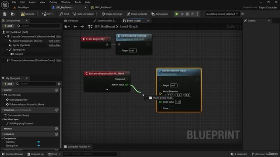This screenshot has width=280, height=157.
Task: Open Compile options menu dots
Action: click(x=37, y=14)
